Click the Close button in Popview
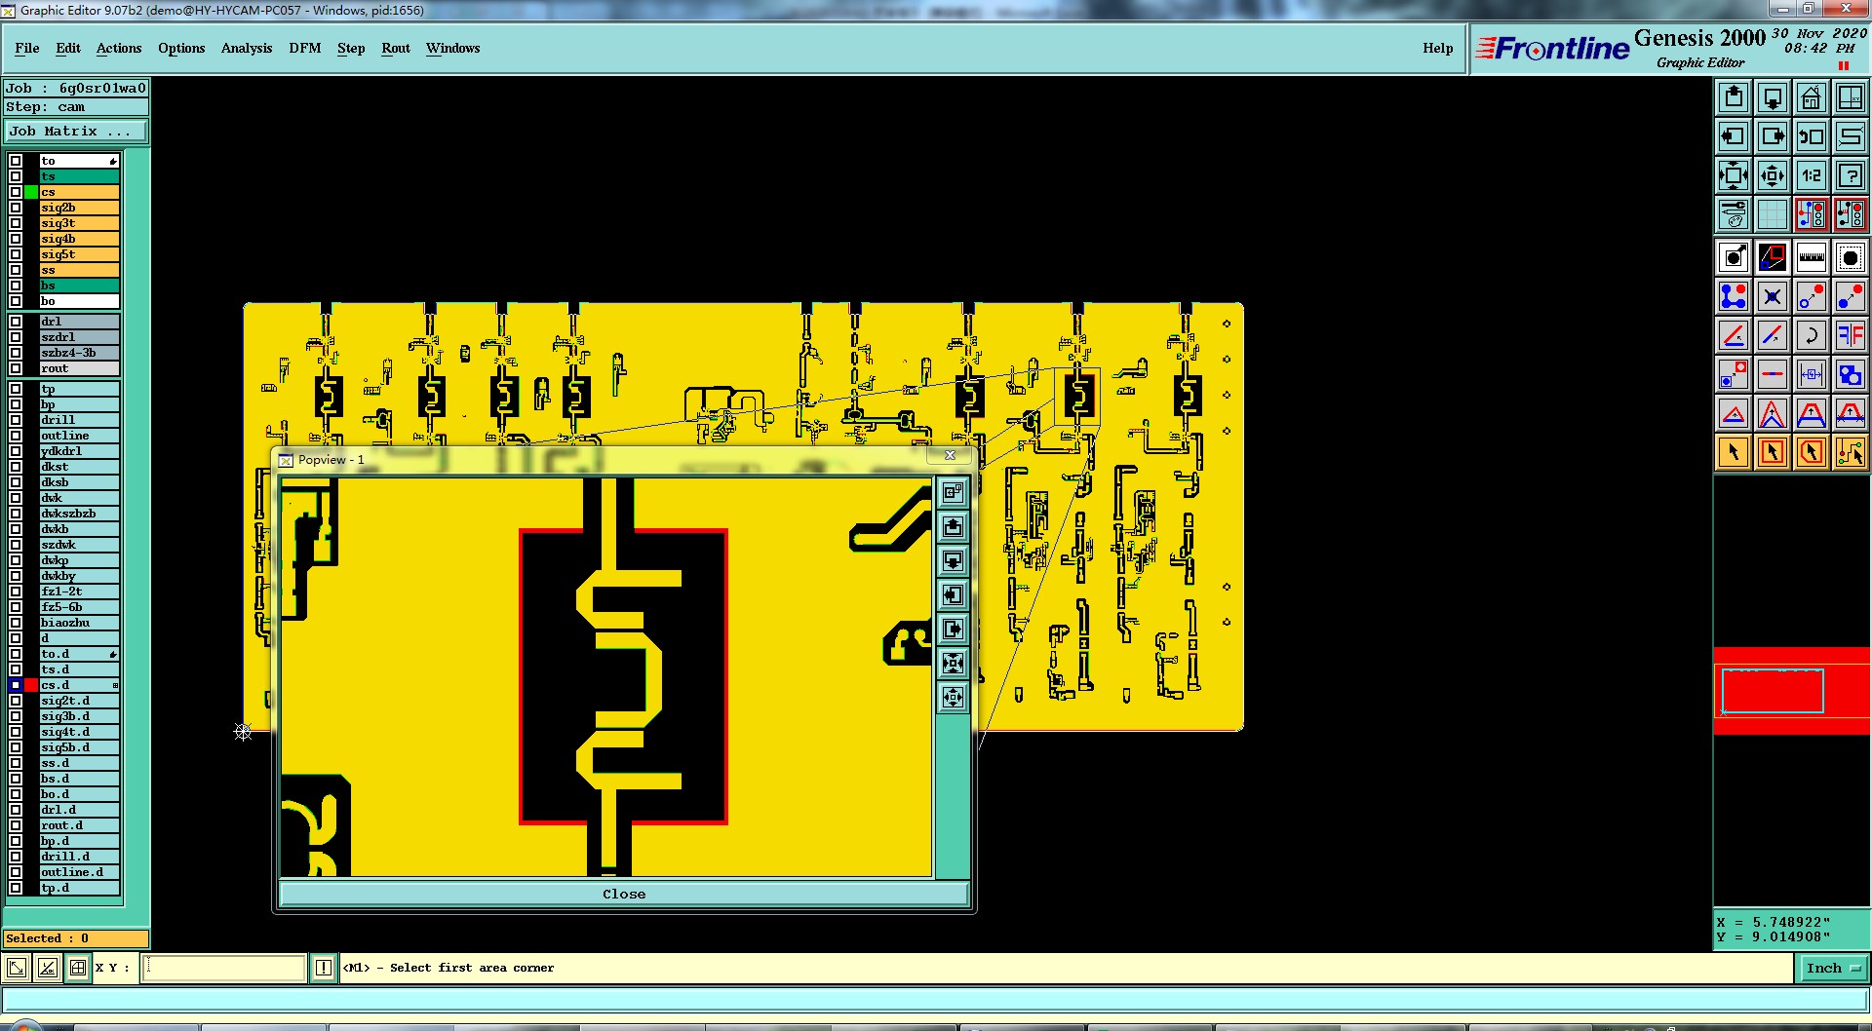 point(624,894)
